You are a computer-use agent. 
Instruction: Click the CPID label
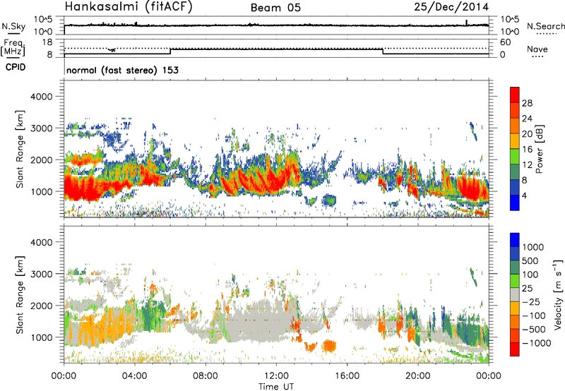(x=16, y=67)
